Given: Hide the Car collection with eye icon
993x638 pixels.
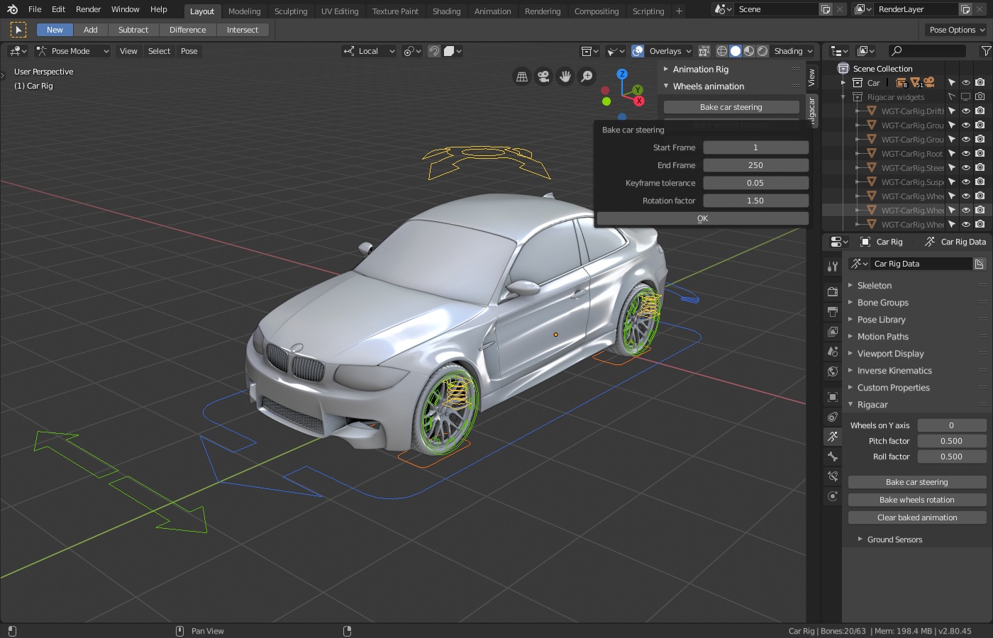Looking at the screenshot, I should (966, 83).
